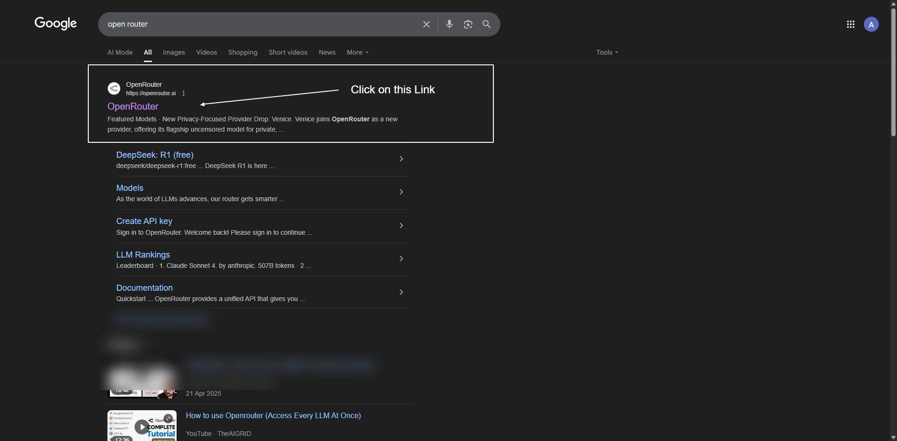
Task: Expand the DeepSeek R1 sitelink chevron
Action: tap(401, 159)
